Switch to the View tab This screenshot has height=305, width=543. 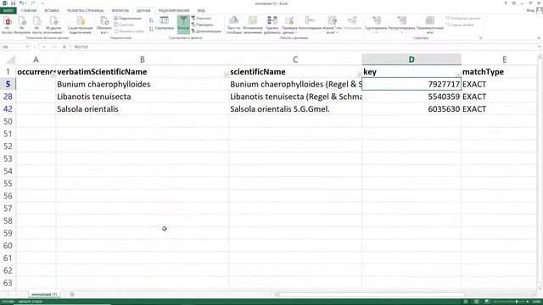point(201,11)
